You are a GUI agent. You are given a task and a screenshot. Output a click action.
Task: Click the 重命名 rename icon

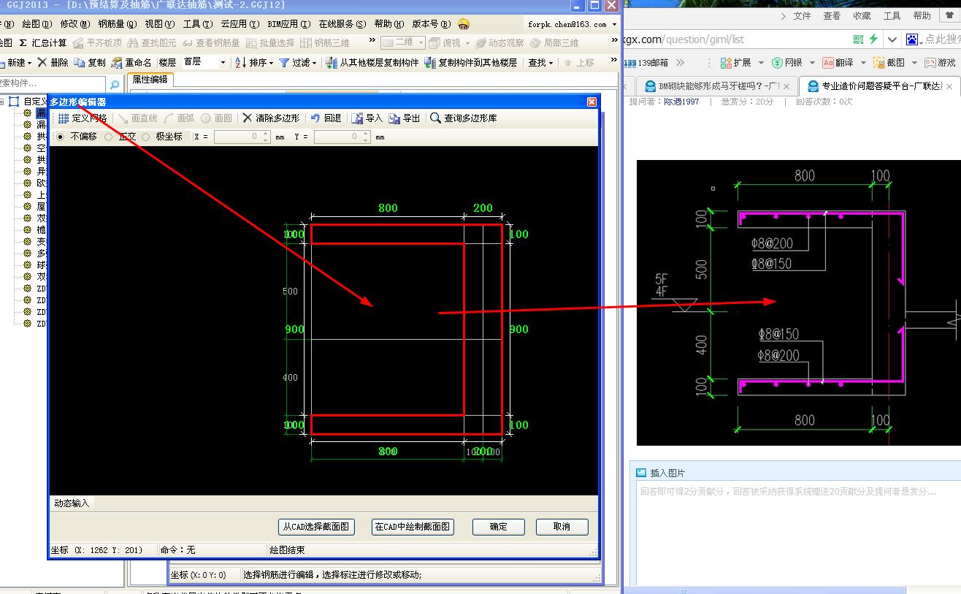117,63
